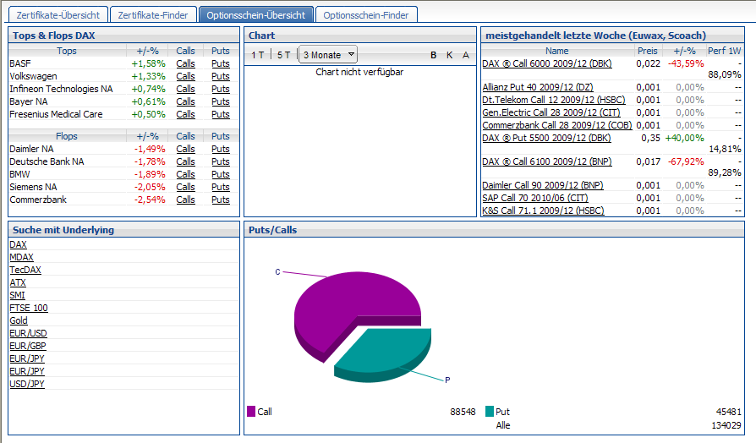
Task: Select the 1 T chart period
Action: tap(258, 55)
